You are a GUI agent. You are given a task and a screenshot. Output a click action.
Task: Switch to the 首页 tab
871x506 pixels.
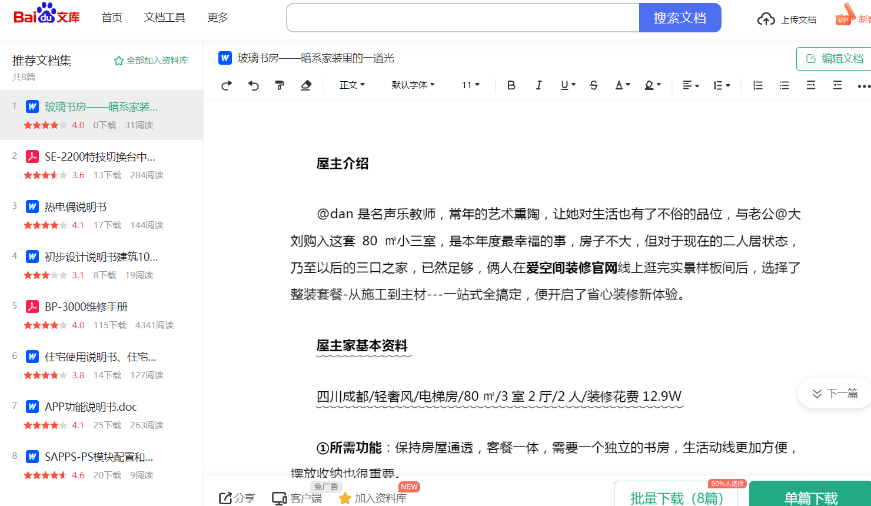coord(112,18)
